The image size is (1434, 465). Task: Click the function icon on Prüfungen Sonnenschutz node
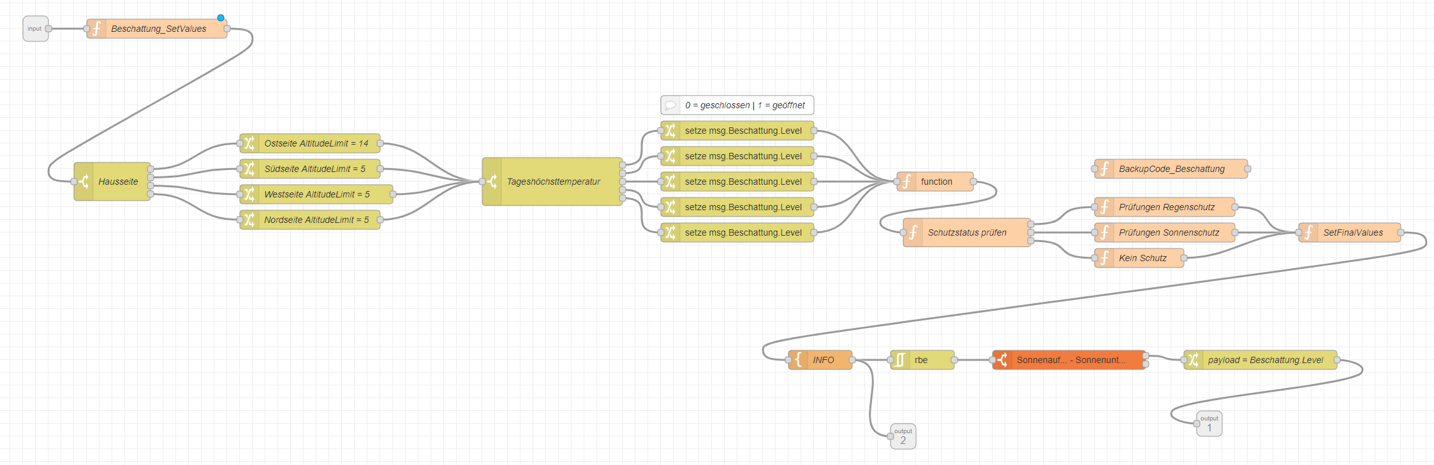pyautogui.click(x=1105, y=232)
